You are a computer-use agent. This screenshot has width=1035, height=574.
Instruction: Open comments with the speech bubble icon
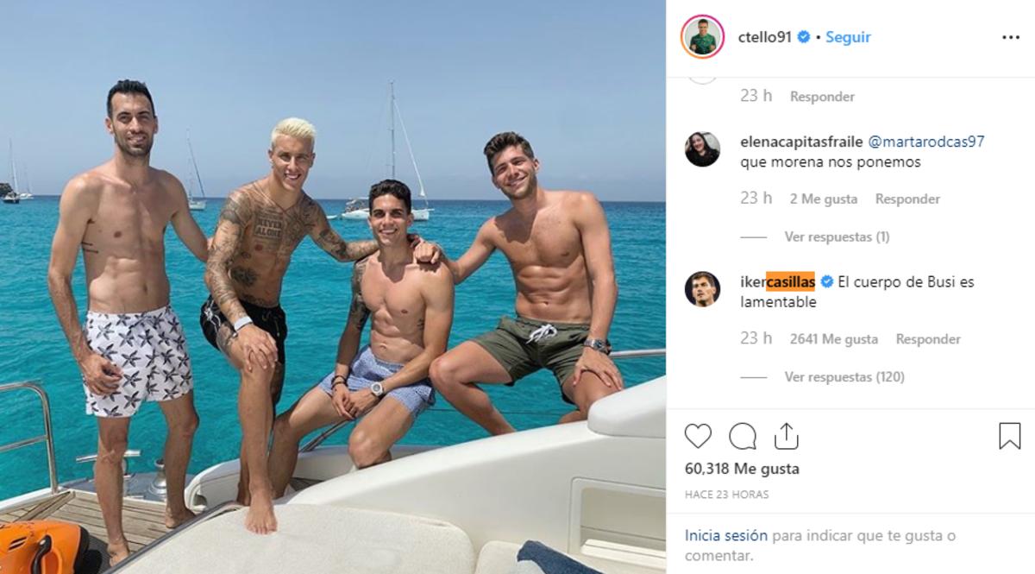click(742, 436)
